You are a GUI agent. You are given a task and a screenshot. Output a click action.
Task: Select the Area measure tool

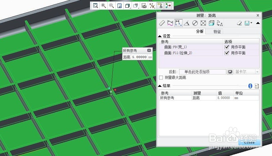[x=203, y=23]
